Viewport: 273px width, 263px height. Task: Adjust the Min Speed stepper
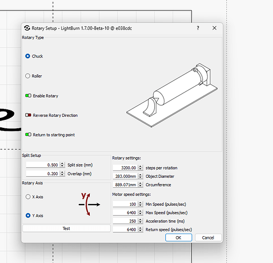point(140,204)
